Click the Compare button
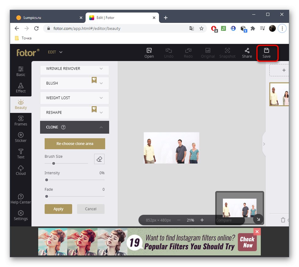This screenshot has height=267, width=299. [224, 220]
